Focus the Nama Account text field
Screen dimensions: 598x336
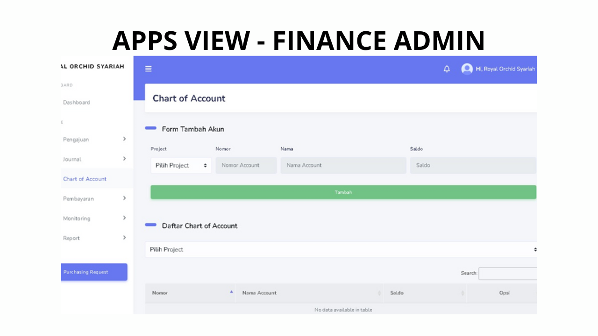click(343, 166)
